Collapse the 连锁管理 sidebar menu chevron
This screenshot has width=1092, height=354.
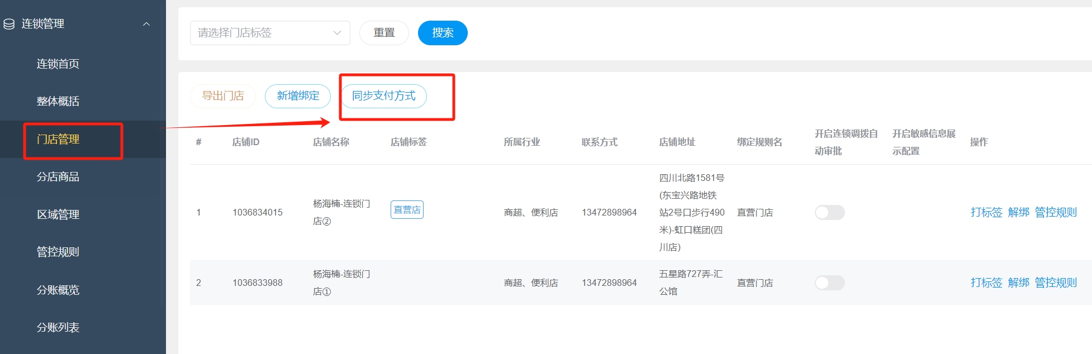pyautogui.click(x=146, y=24)
